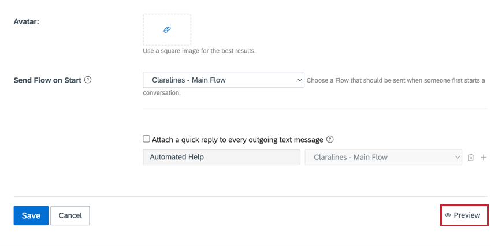This screenshot has width=491, height=246.
Task: Open help tooltip beside Send Flow on Start
Action: pos(88,80)
